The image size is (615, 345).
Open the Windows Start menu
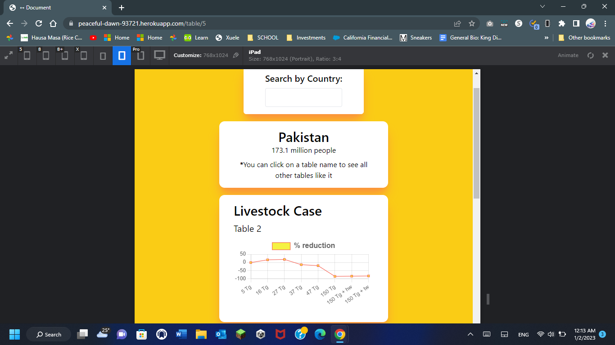(14, 334)
